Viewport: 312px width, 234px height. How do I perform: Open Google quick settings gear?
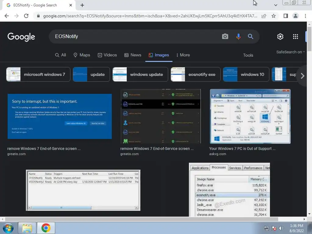pos(280,37)
